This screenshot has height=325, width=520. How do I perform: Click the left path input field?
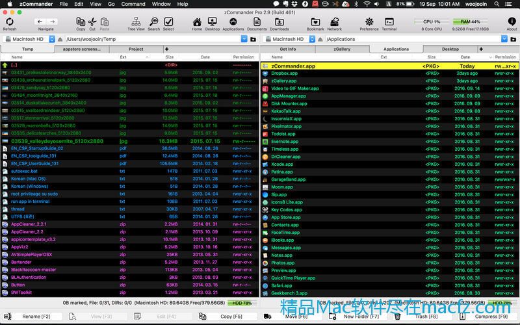coord(153,39)
